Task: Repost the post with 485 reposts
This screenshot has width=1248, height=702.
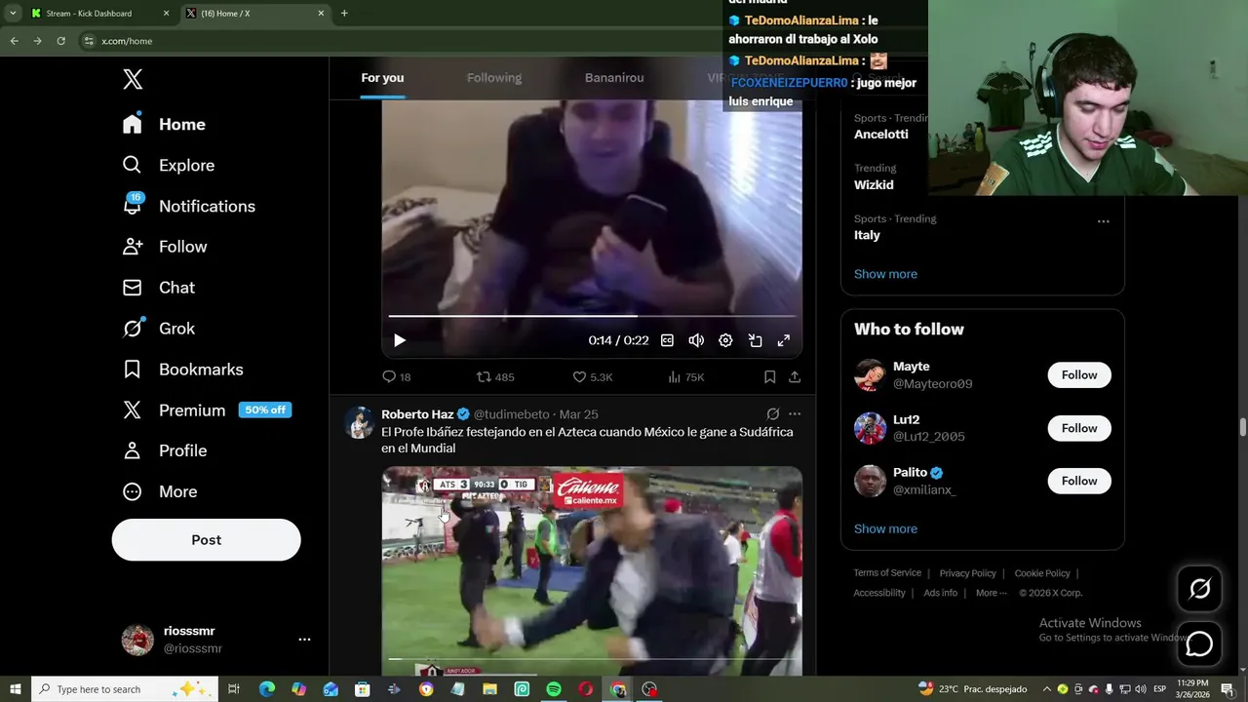Action: [x=495, y=376]
